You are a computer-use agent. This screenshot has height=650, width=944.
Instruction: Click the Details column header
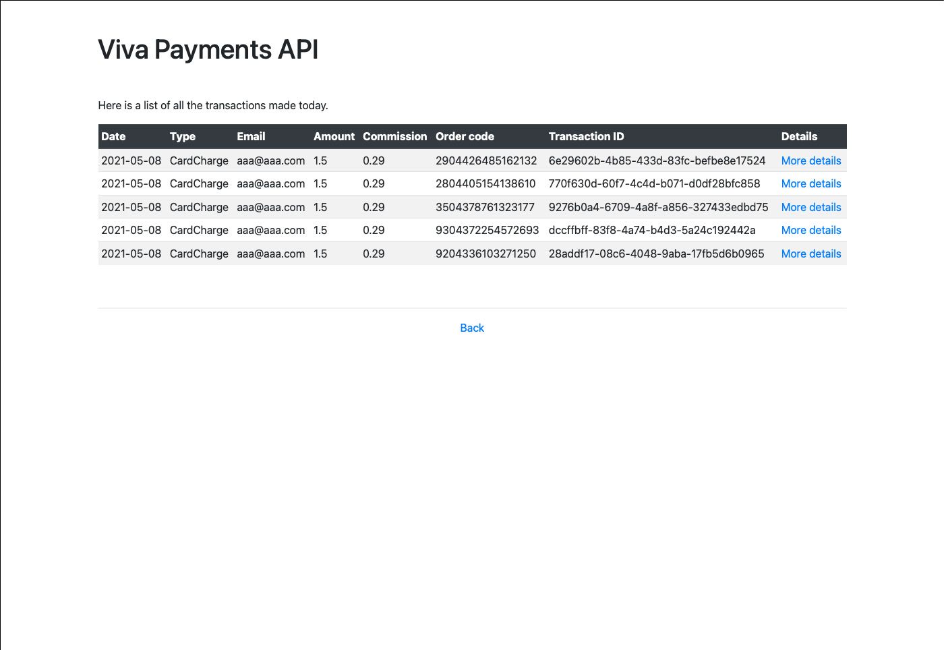click(799, 136)
